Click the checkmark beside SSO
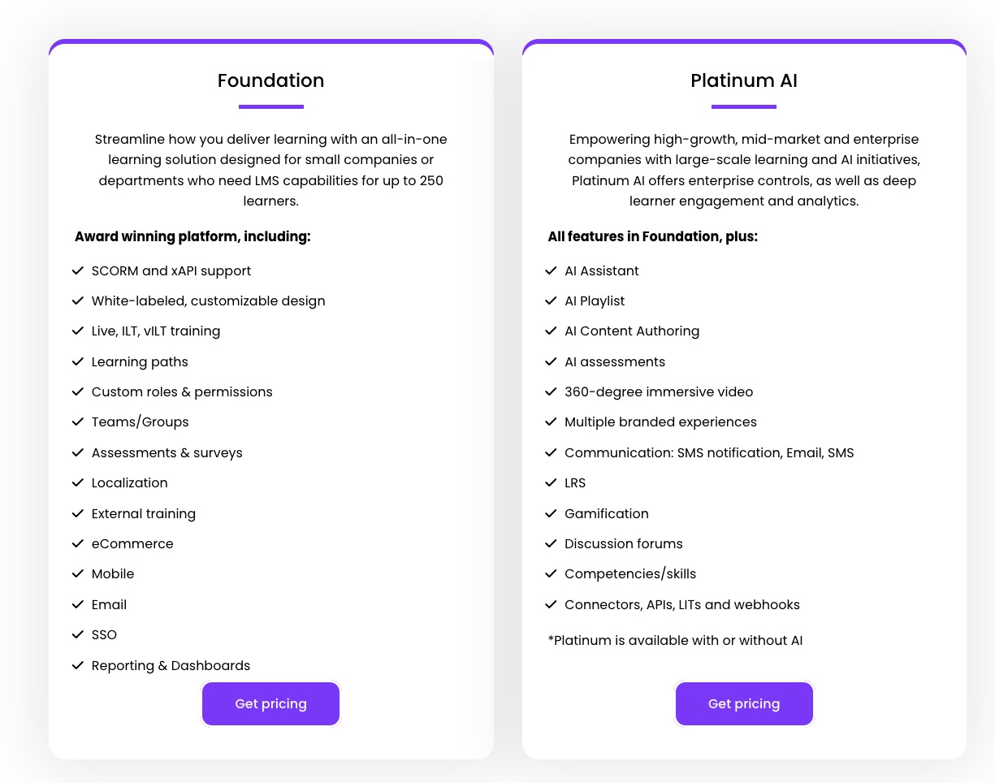This screenshot has height=783, width=995. pos(78,634)
